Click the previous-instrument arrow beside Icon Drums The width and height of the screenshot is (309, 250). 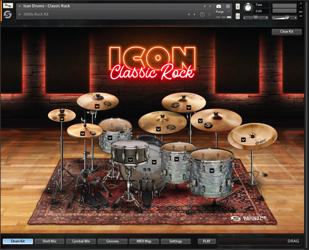click(x=204, y=6)
